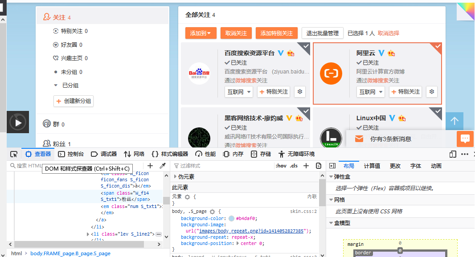Viewport: 475px width, 257px height.
Task: Open the 样式编辑器 tab
Action: pos(170,154)
